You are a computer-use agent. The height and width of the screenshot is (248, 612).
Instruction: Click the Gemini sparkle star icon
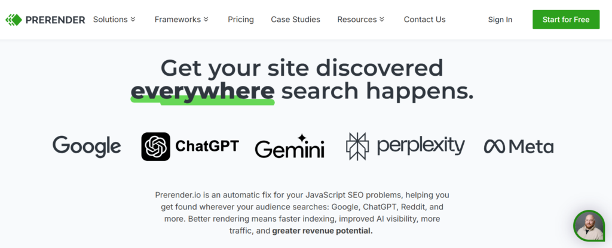(302, 138)
